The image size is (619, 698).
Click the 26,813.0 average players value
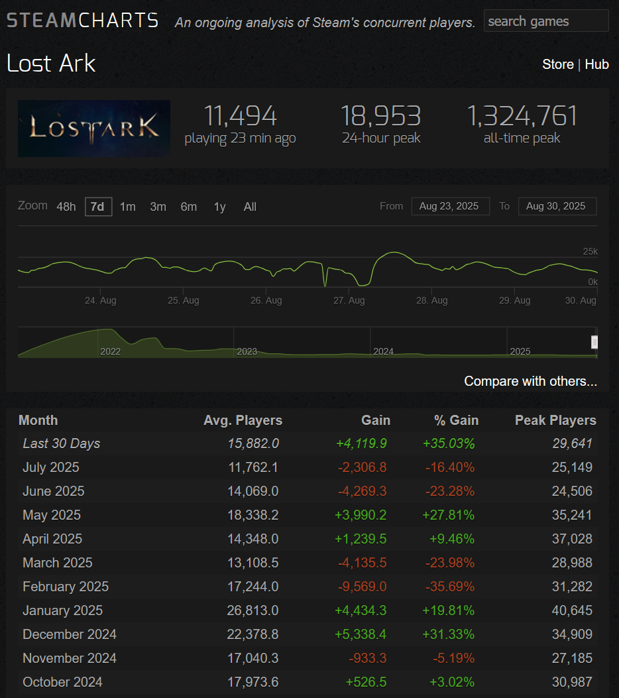(253, 611)
